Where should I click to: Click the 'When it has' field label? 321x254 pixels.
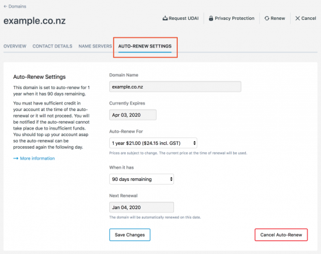click(x=121, y=167)
